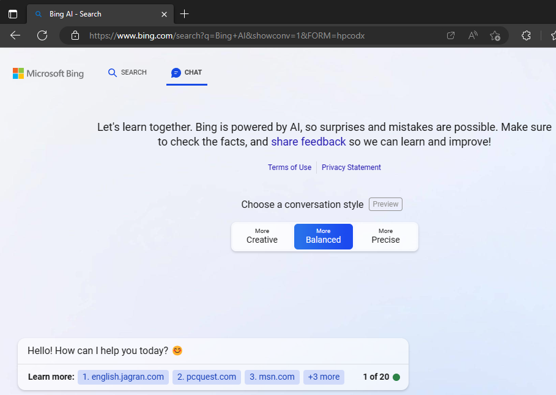Click the smiling emoji in greeting

click(x=177, y=351)
